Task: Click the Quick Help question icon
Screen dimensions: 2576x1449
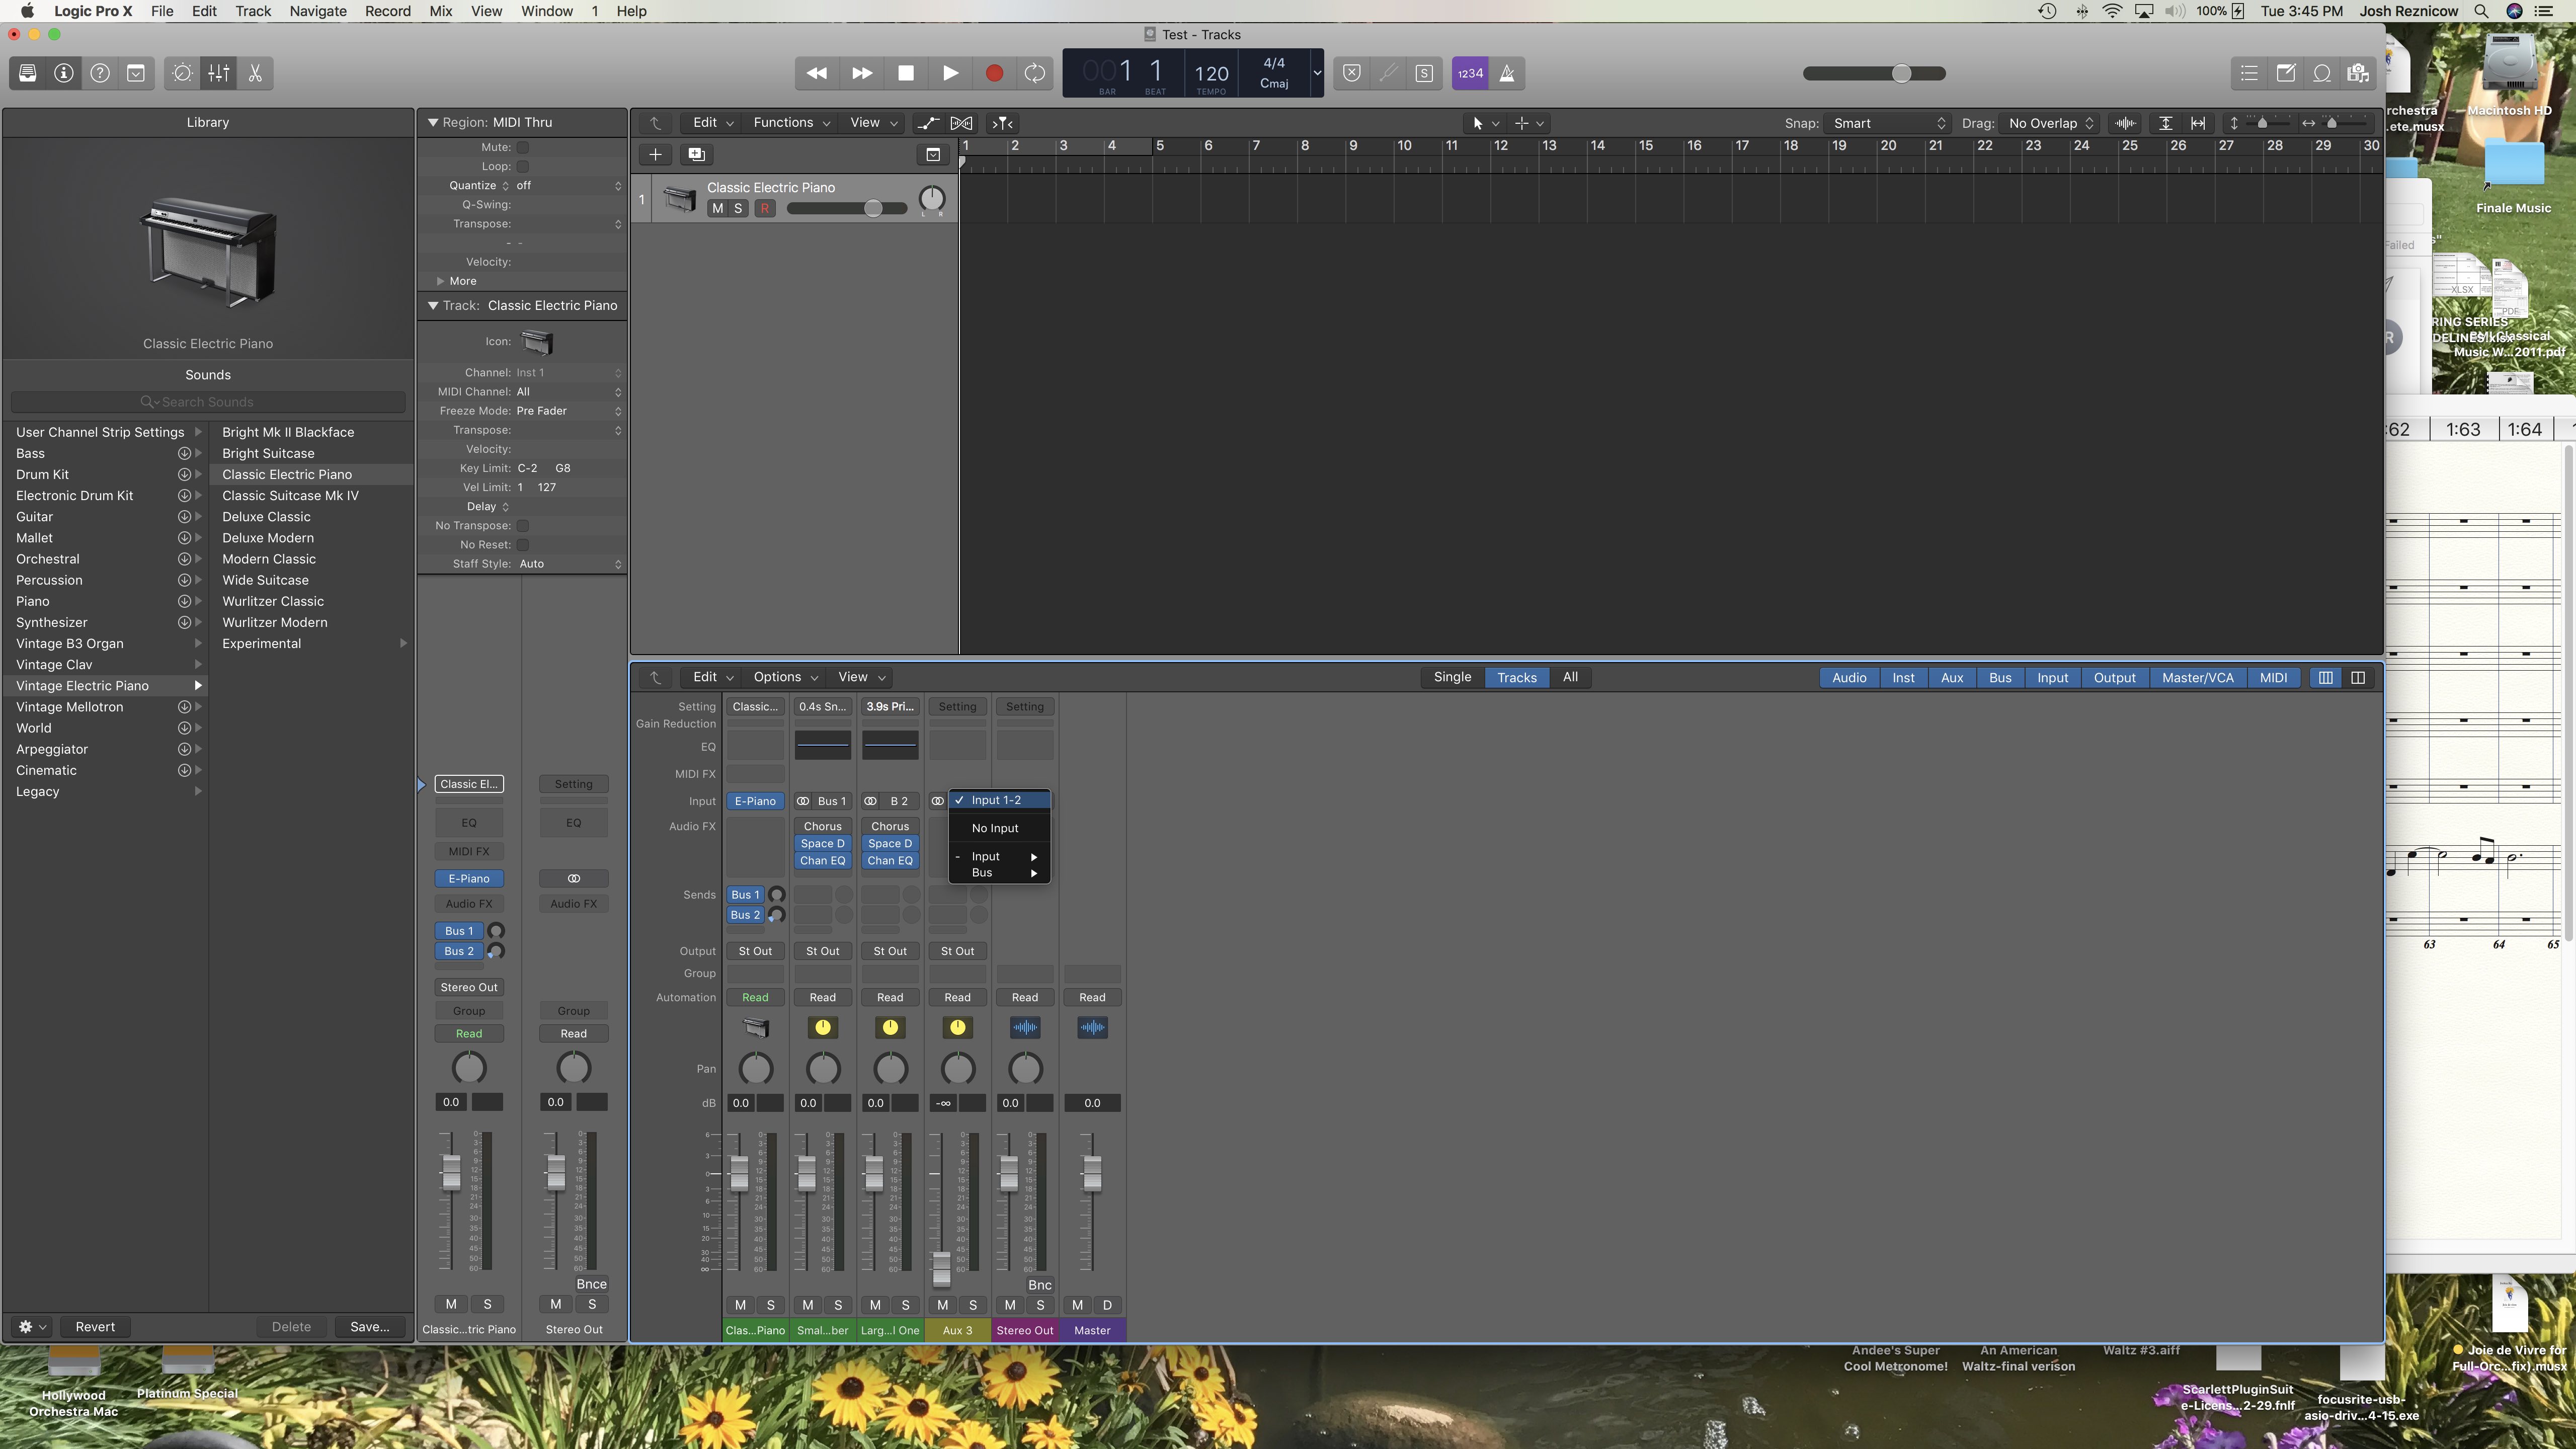Action: click(x=100, y=73)
